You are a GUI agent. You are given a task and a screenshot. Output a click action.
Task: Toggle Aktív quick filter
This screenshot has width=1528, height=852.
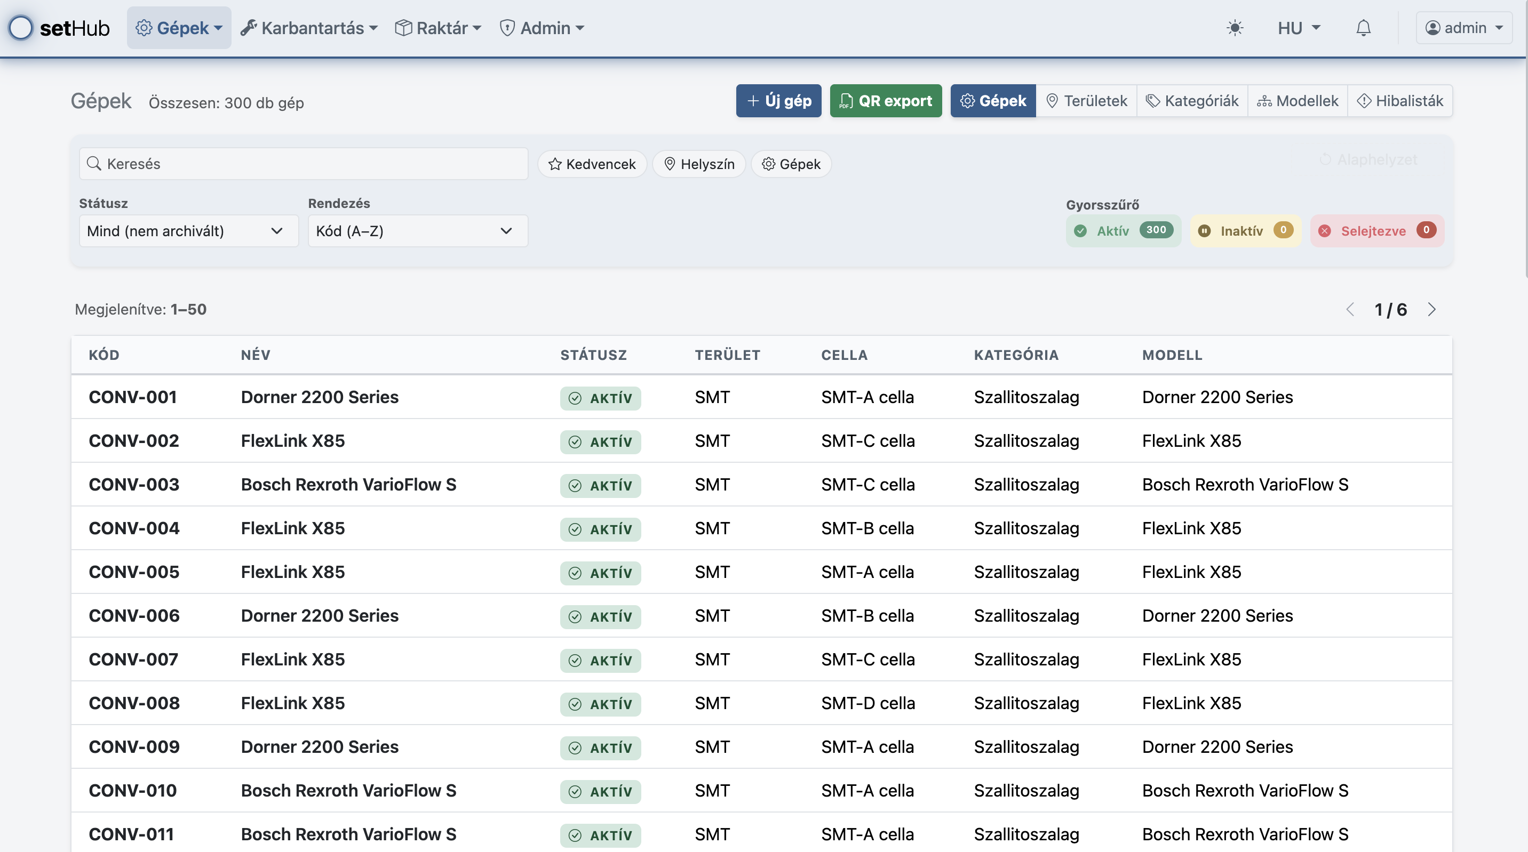[x=1123, y=231]
